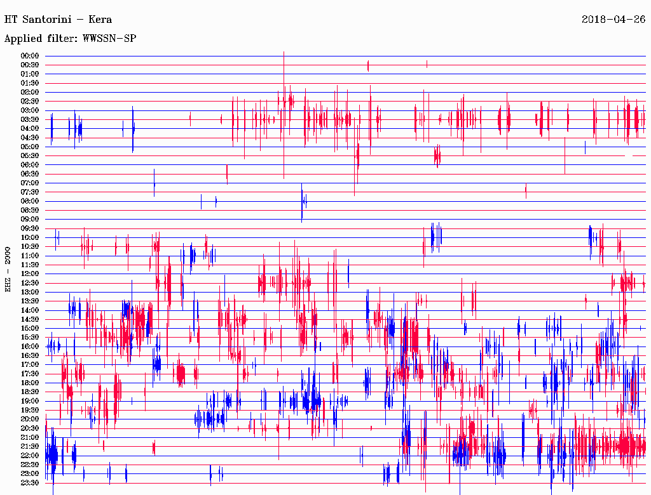
Task: Click the 23:30 time label
Action: (30, 483)
